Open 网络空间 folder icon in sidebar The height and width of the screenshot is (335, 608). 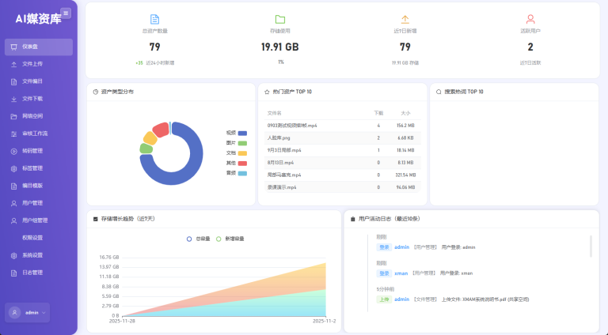(x=14, y=116)
